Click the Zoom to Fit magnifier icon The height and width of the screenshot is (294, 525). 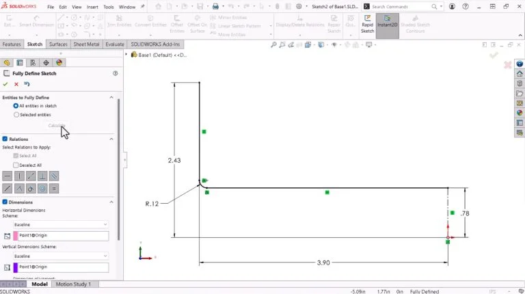[274, 44]
